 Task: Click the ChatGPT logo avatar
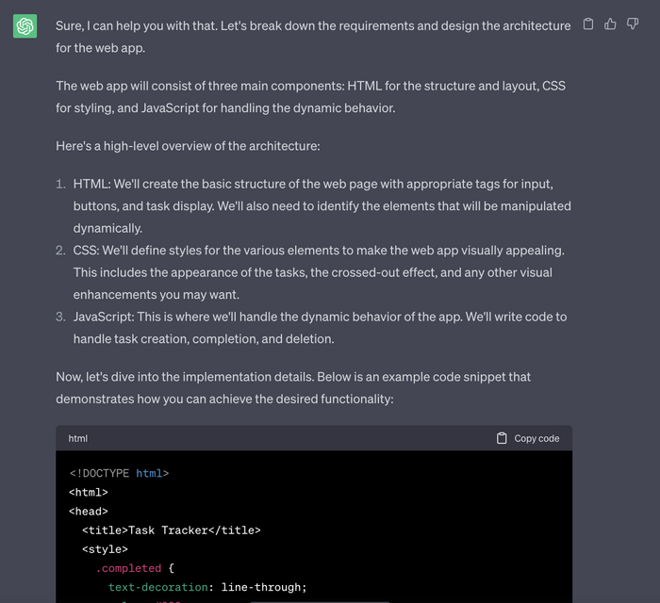pyautogui.click(x=25, y=26)
